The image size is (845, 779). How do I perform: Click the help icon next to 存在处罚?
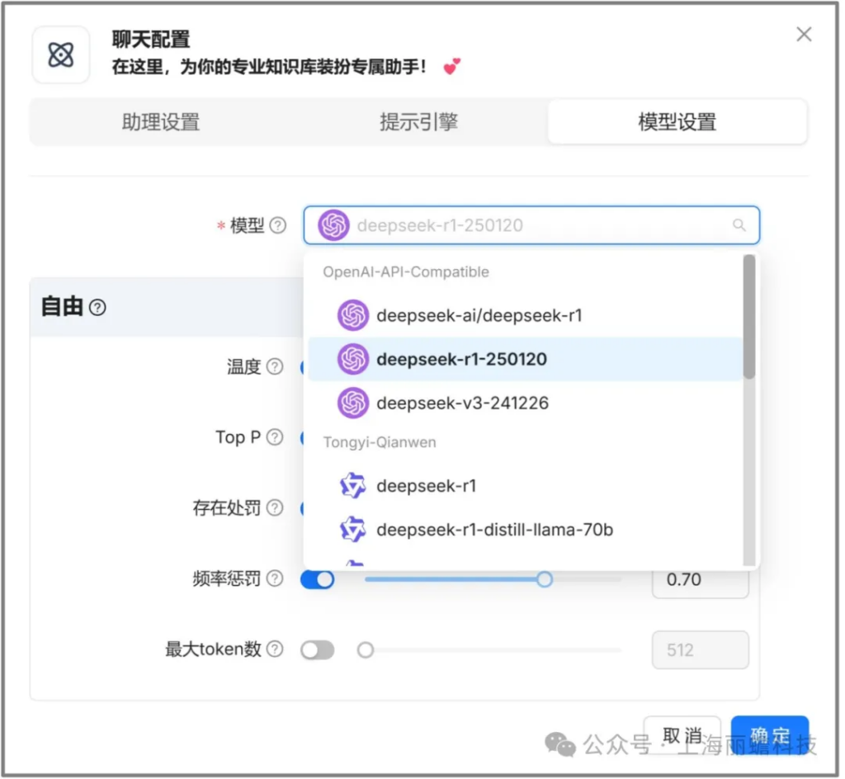click(275, 508)
